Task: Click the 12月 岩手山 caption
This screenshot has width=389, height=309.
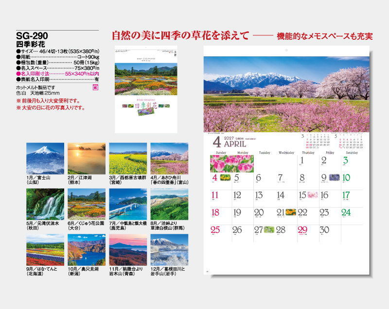Action: coord(168,271)
